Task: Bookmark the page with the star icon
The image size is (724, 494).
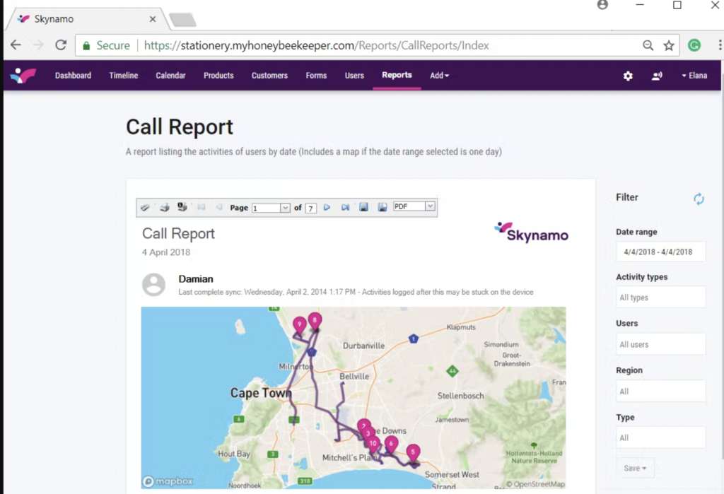Action: point(669,45)
